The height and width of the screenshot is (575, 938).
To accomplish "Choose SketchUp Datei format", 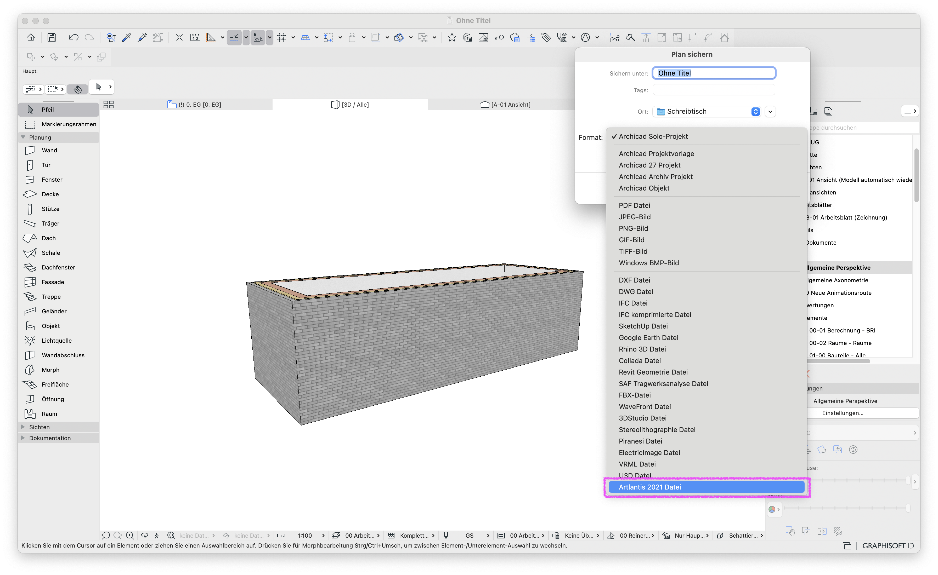I will 707,326.
